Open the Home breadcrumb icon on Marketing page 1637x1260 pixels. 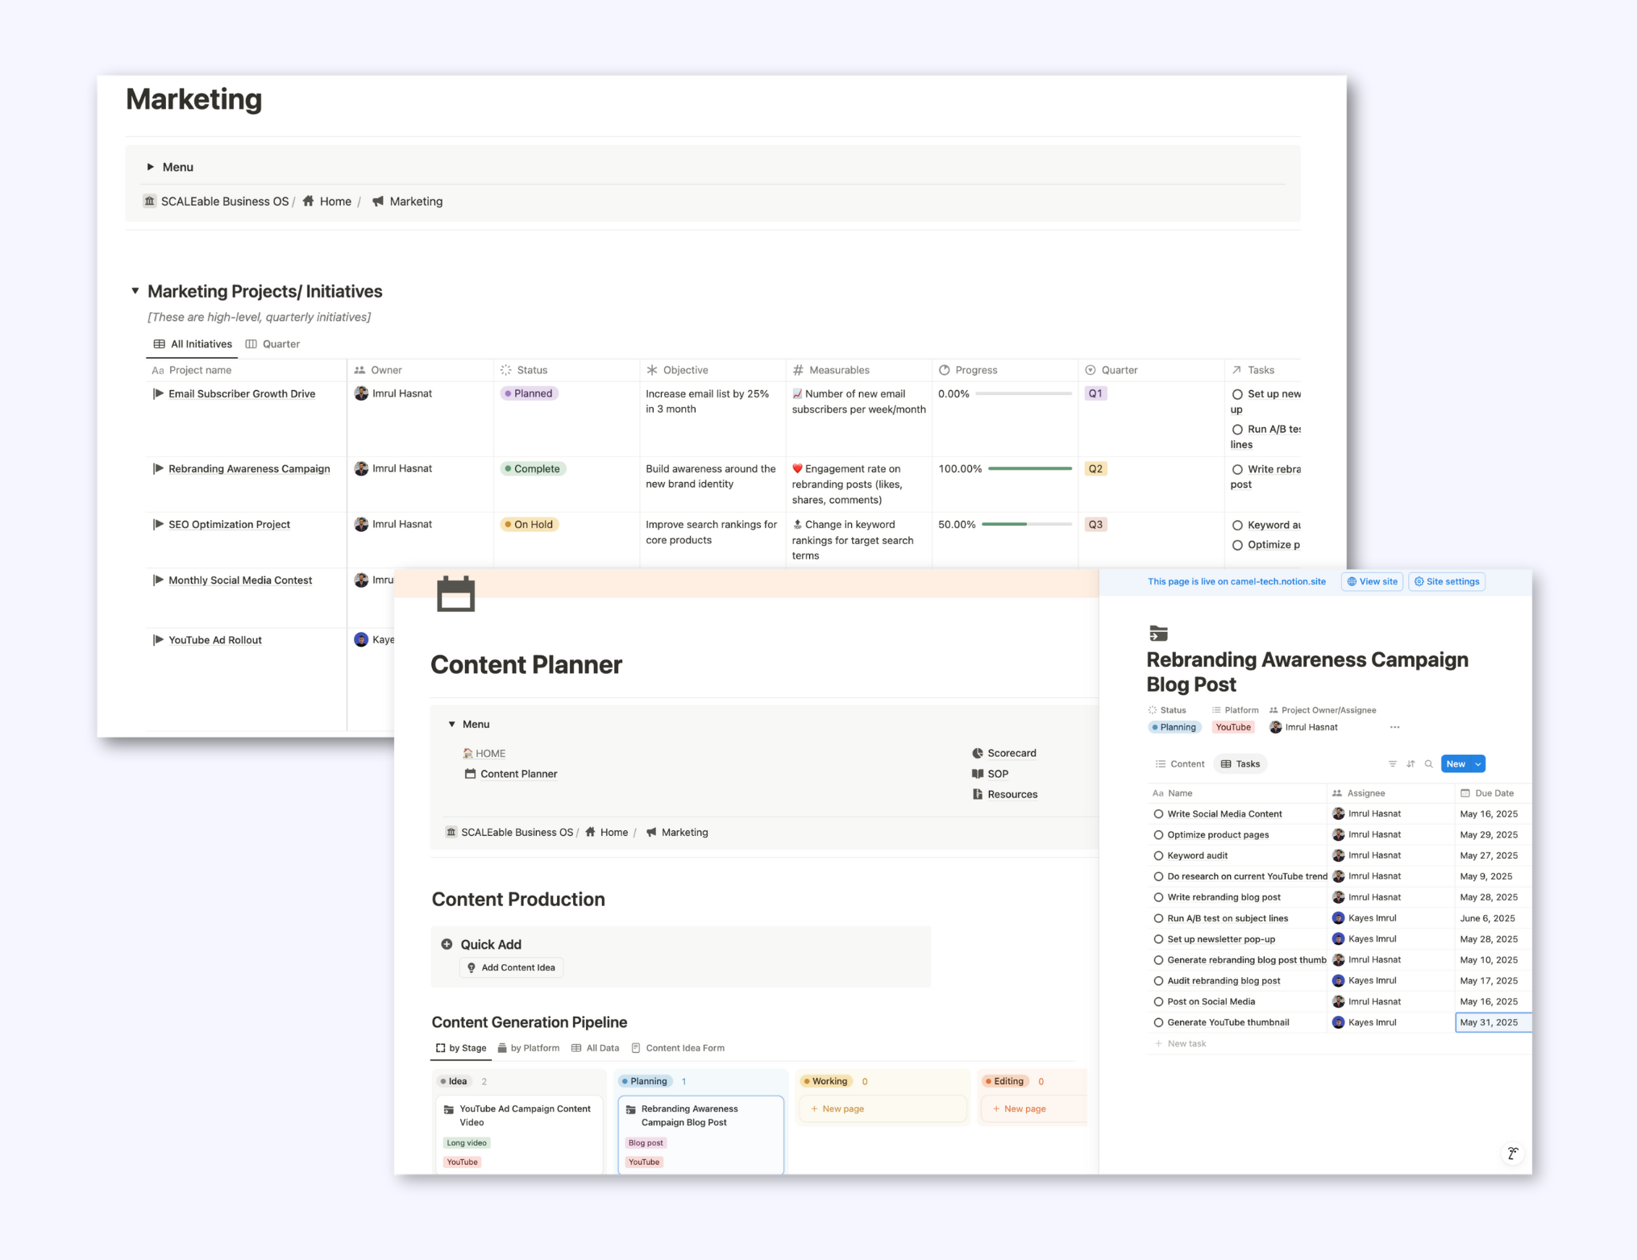[x=309, y=202]
